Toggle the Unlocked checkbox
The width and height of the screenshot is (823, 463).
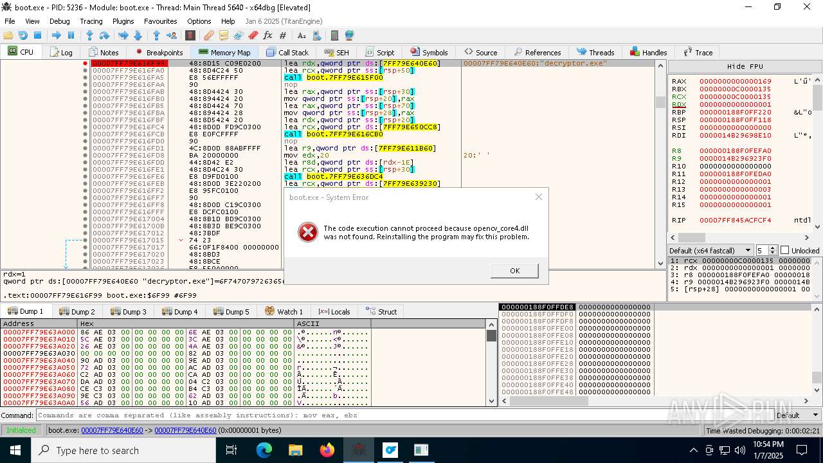[x=784, y=250]
